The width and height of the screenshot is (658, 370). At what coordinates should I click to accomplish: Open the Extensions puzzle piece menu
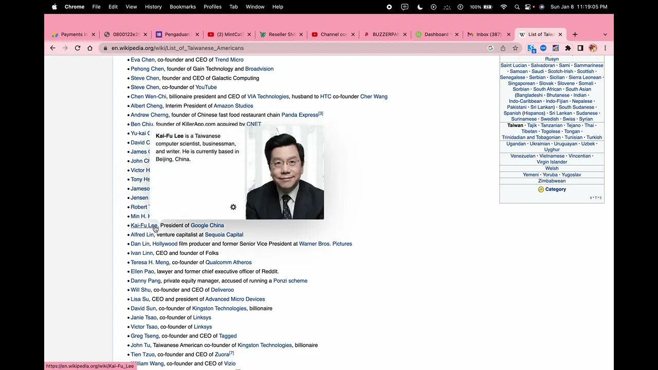coord(568,48)
